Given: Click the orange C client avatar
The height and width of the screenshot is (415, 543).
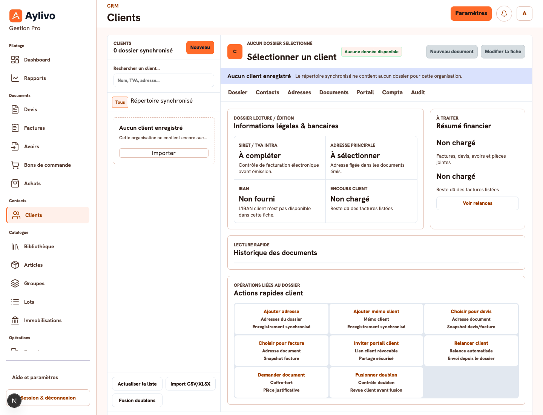Looking at the screenshot, I should point(235,52).
